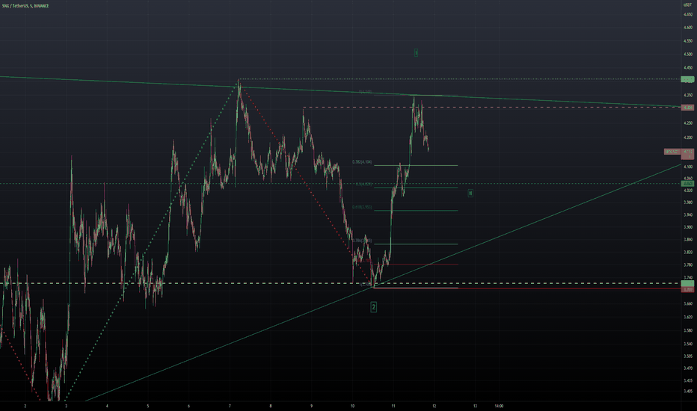
Task: Click the 3.900 price axis label
Action: tap(688, 227)
